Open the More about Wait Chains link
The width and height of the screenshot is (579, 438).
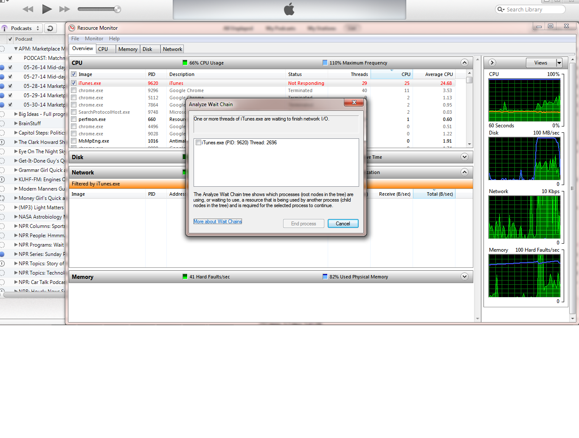(218, 222)
